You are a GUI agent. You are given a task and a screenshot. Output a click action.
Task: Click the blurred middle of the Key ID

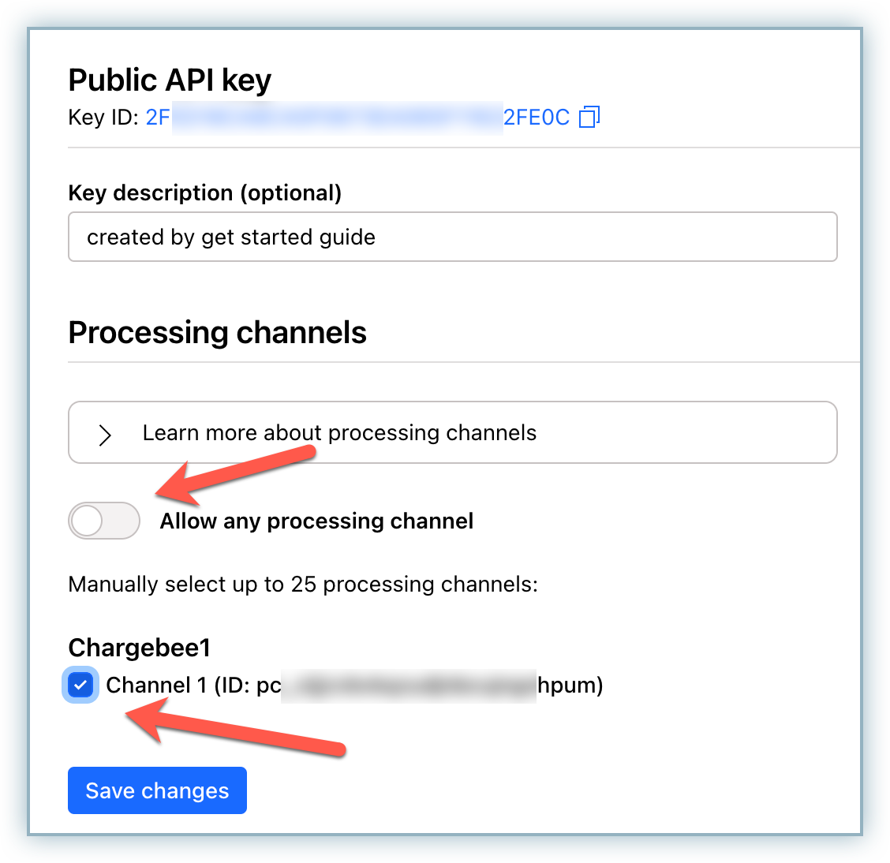(337, 118)
